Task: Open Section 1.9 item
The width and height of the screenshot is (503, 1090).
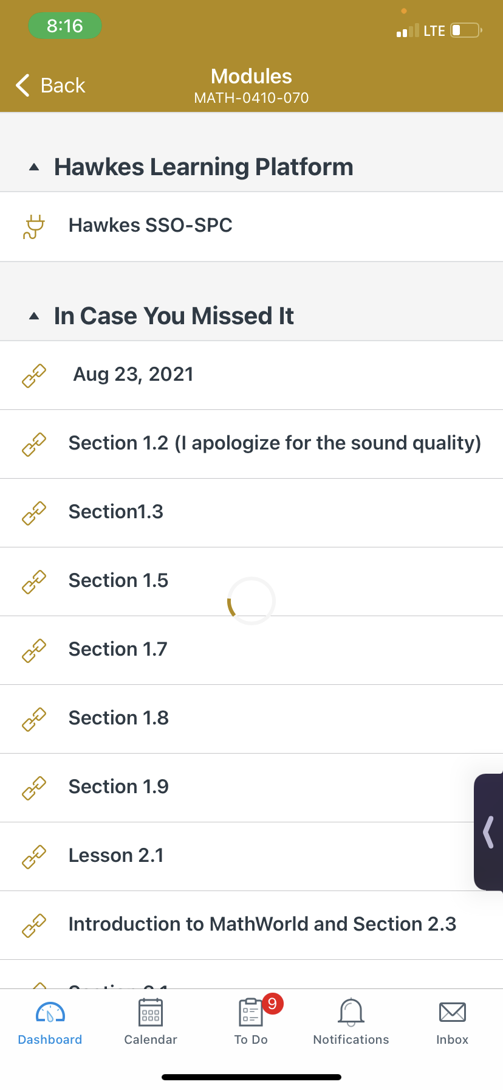Action: (251, 788)
